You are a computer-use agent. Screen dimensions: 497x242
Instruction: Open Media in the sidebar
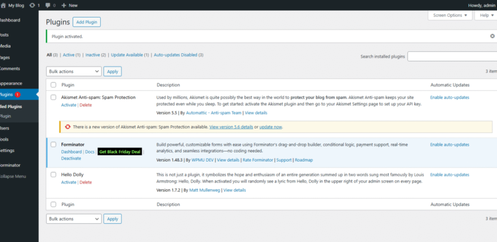[6, 46]
